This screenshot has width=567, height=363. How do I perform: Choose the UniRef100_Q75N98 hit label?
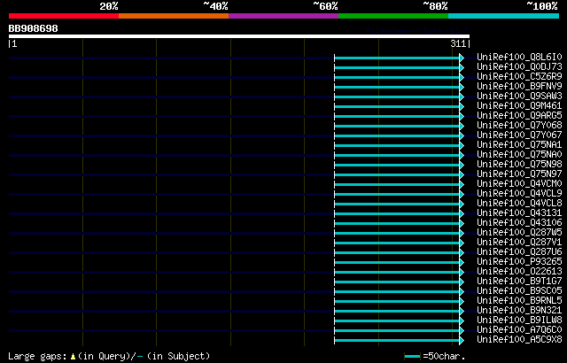519,165
